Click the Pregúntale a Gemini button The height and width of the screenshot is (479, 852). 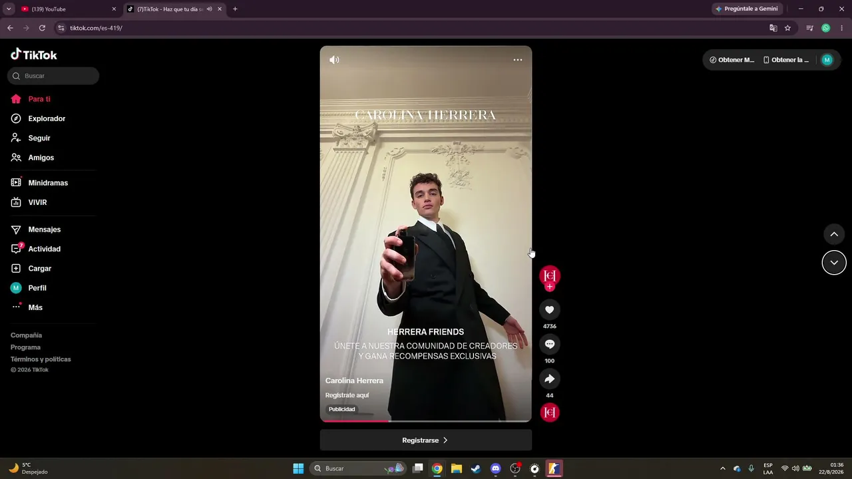(x=747, y=9)
